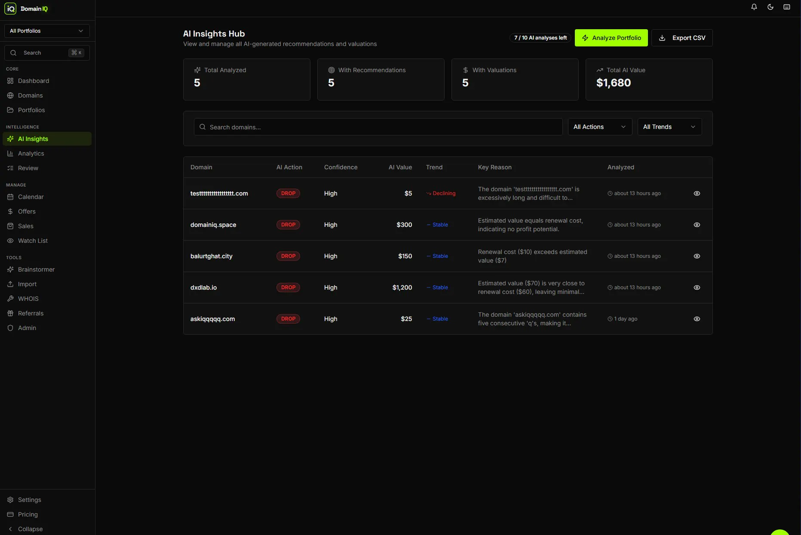
Task: Click the WHOIS key icon
Action: coord(10,299)
